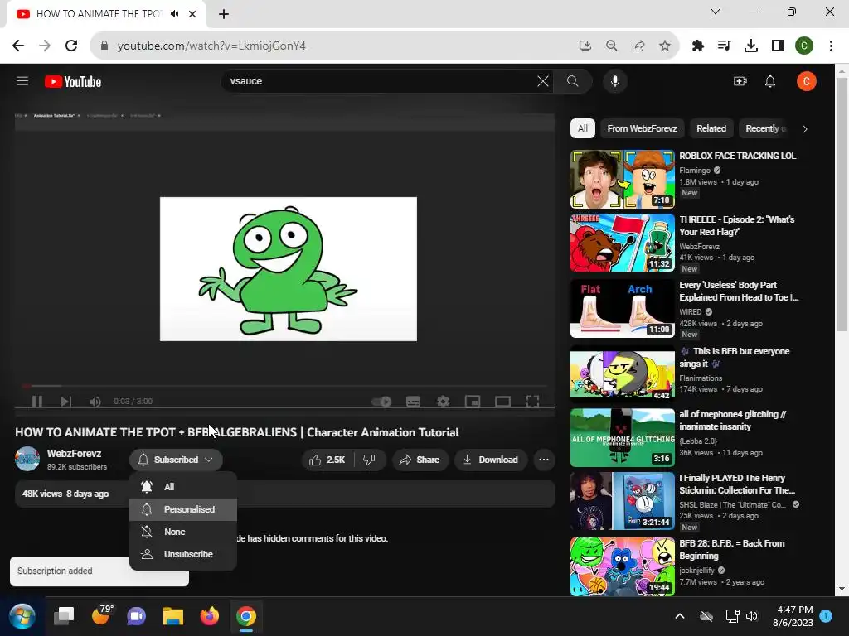The height and width of the screenshot is (636, 849).
Task: Share this page from address bar
Action: [x=638, y=46]
